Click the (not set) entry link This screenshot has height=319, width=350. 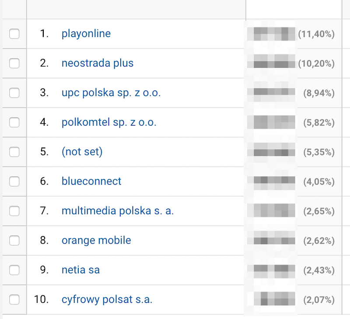point(82,152)
